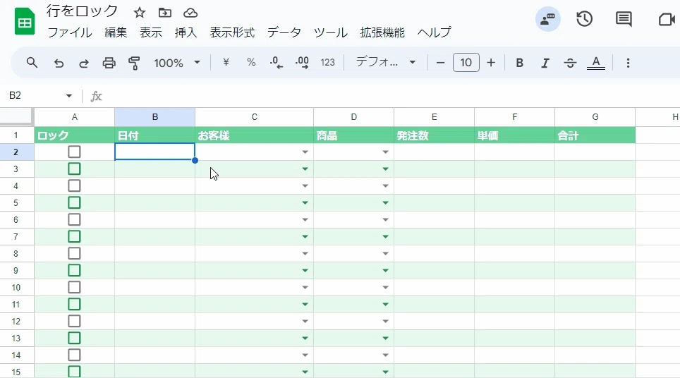
Task: Click the search magnifier toolbar icon
Action: pos(32,63)
